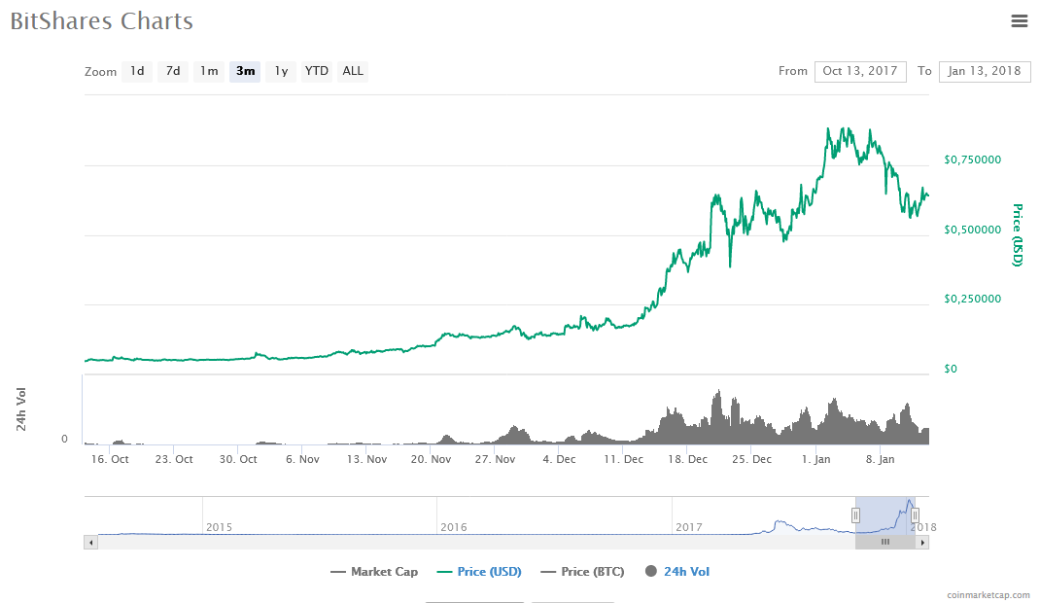This screenshot has height=603, width=1040.
Task: Click the 16. Oct date label
Action: click(110, 459)
